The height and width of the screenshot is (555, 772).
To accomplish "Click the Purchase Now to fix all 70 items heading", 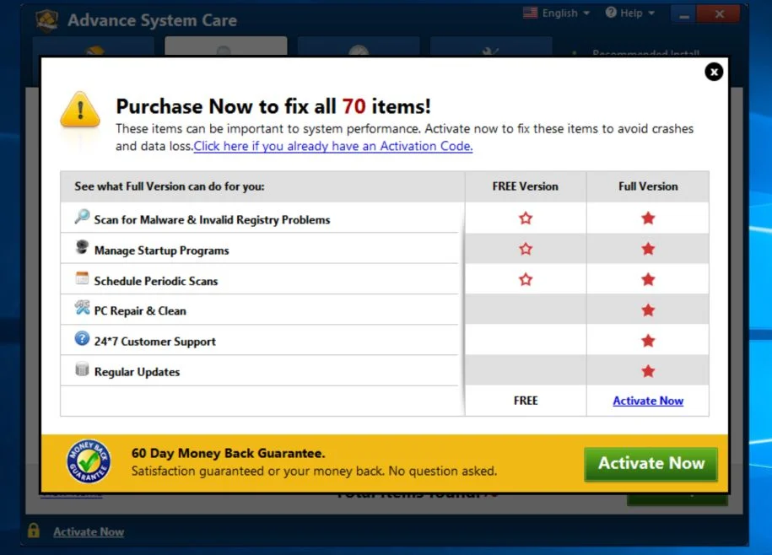I will coord(273,106).
